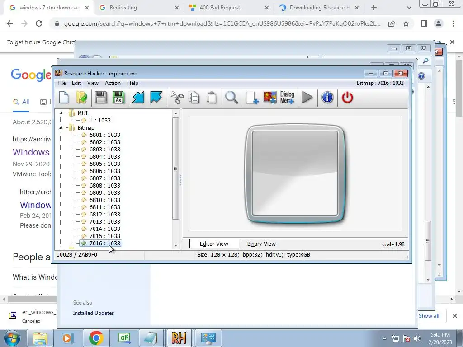Open Windows Explorer from the taskbar
Viewport: 463px width, 347px height.
pyautogui.click(x=40, y=338)
